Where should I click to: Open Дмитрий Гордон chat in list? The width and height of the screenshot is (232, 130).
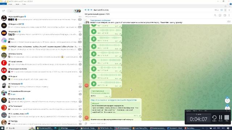point(41,18)
